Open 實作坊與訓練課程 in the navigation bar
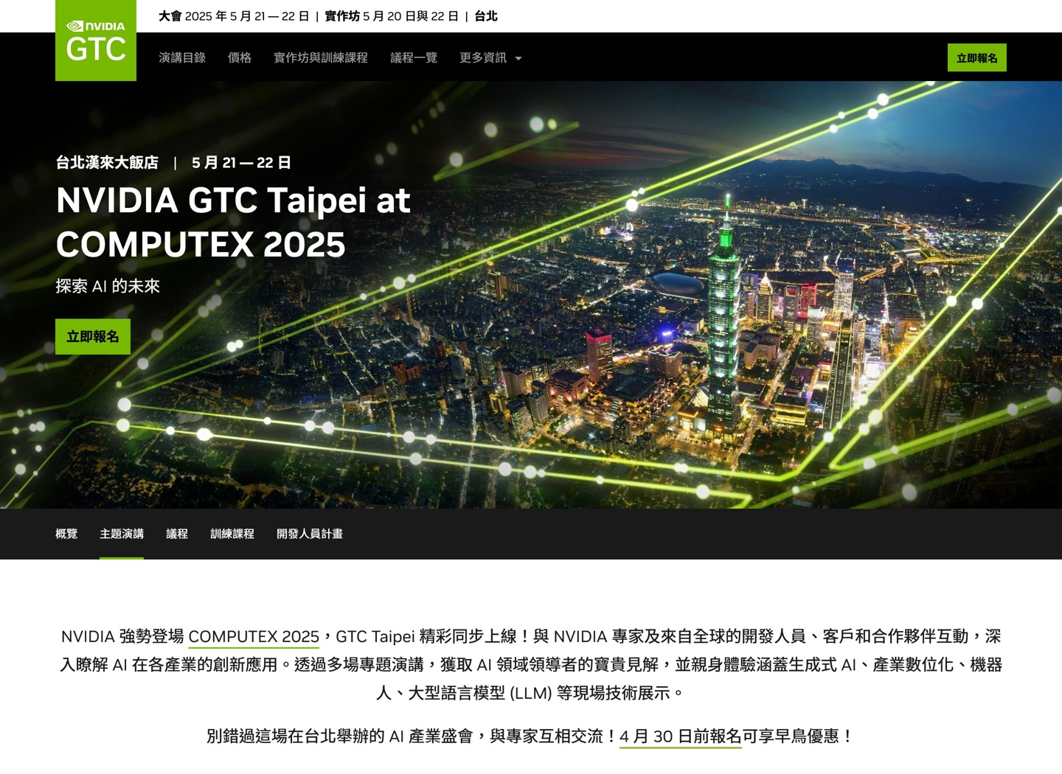This screenshot has height=774, width=1062. point(321,57)
